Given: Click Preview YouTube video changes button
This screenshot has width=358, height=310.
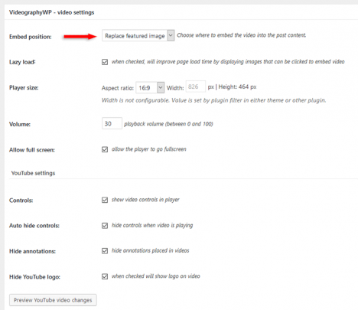Looking at the screenshot, I should tap(53, 300).
